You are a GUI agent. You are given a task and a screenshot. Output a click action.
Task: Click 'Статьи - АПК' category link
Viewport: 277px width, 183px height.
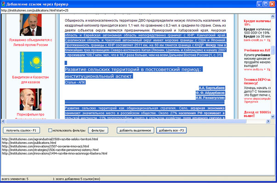point(75,82)
